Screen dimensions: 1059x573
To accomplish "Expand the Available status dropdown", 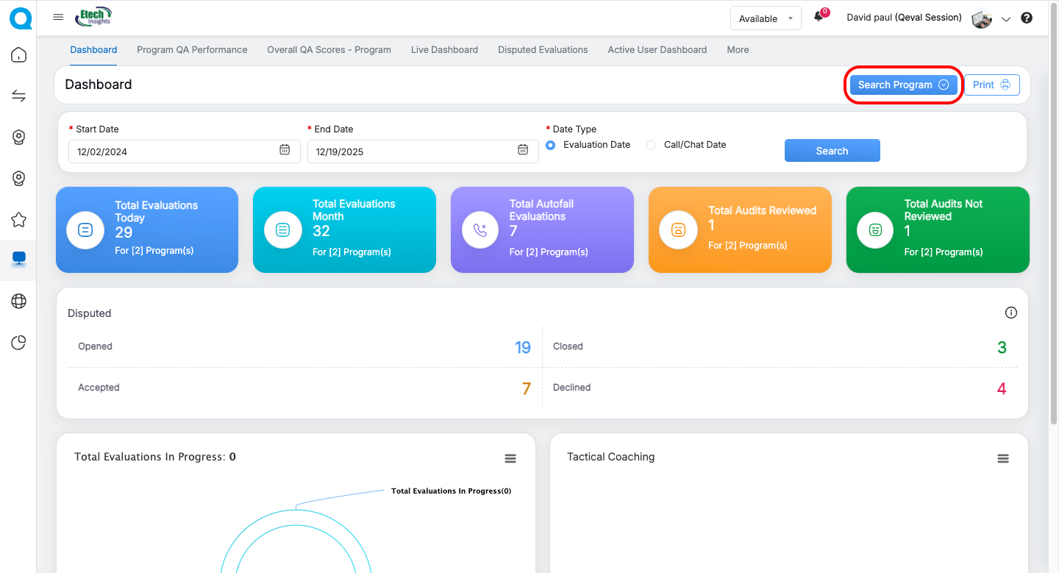I will pos(765,18).
